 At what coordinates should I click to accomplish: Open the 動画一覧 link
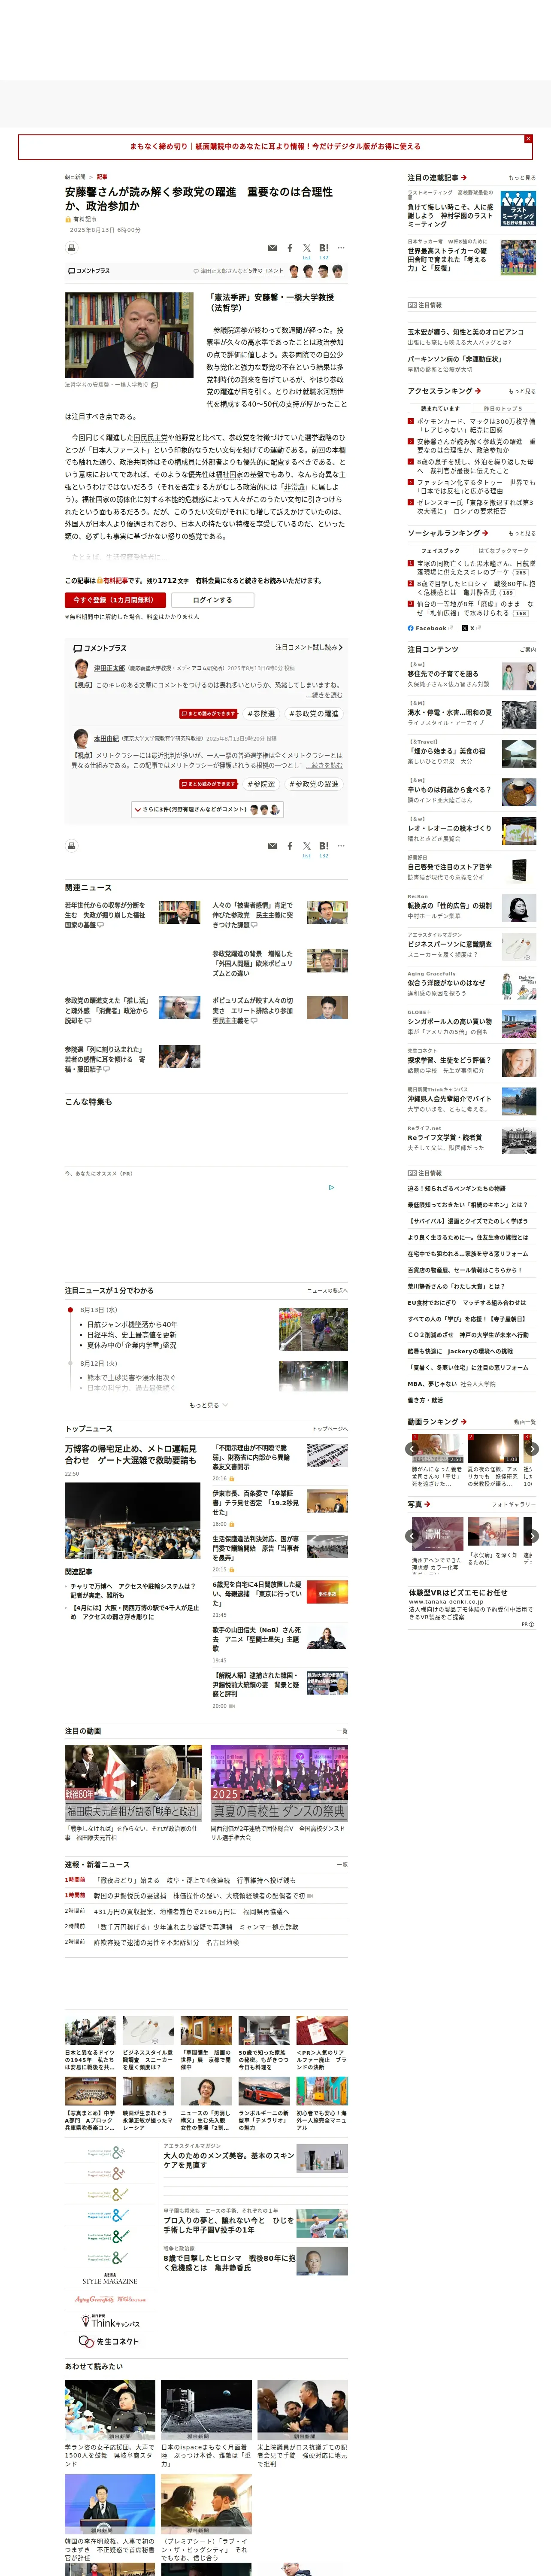pyautogui.click(x=524, y=1422)
